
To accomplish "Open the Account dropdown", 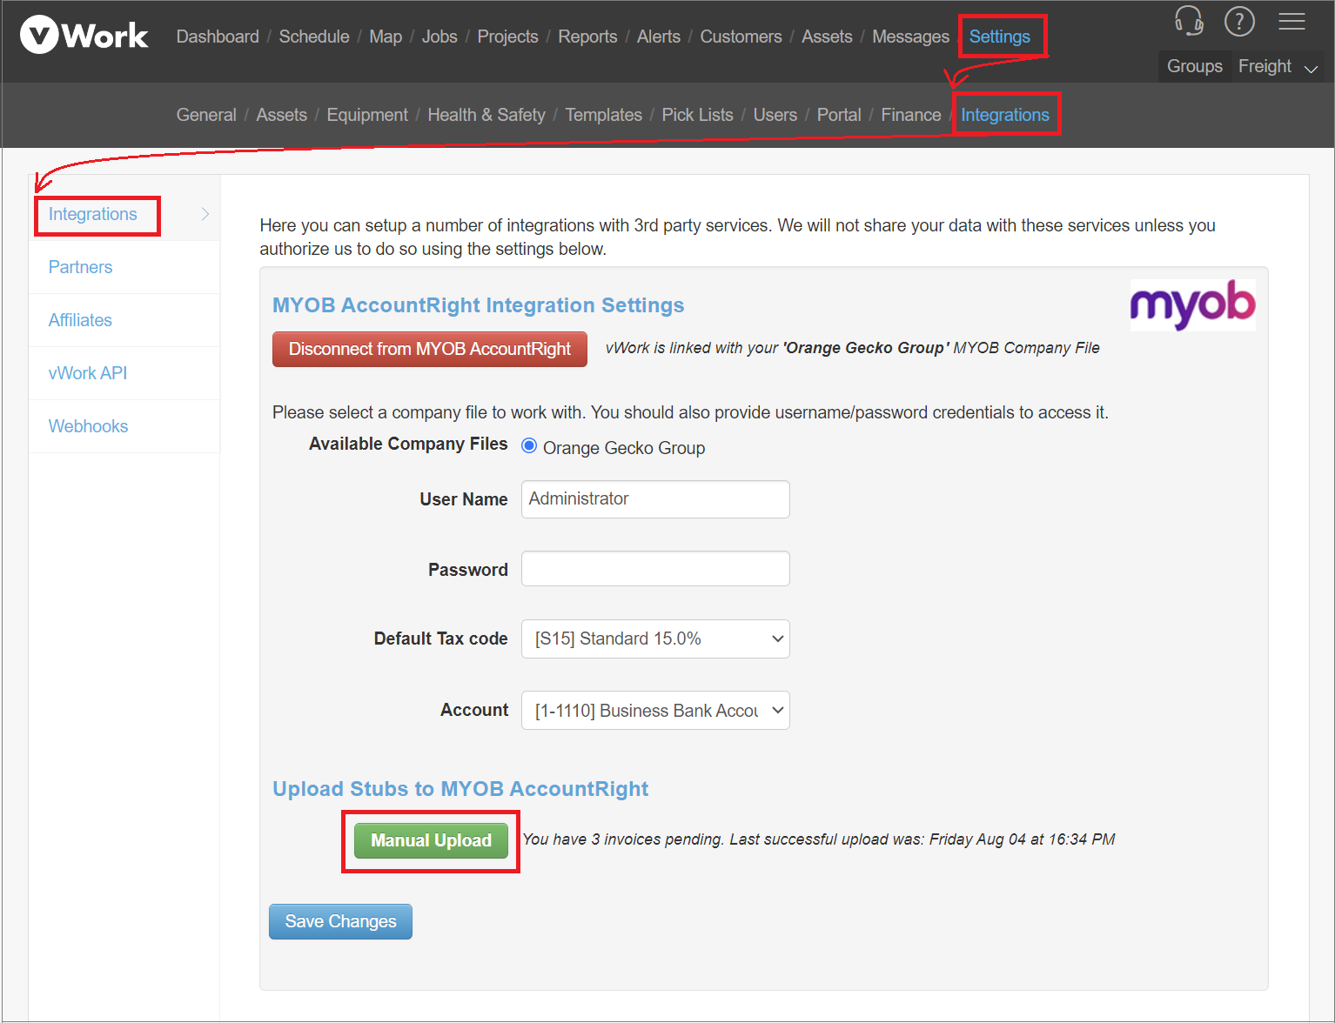I will point(655,711).
